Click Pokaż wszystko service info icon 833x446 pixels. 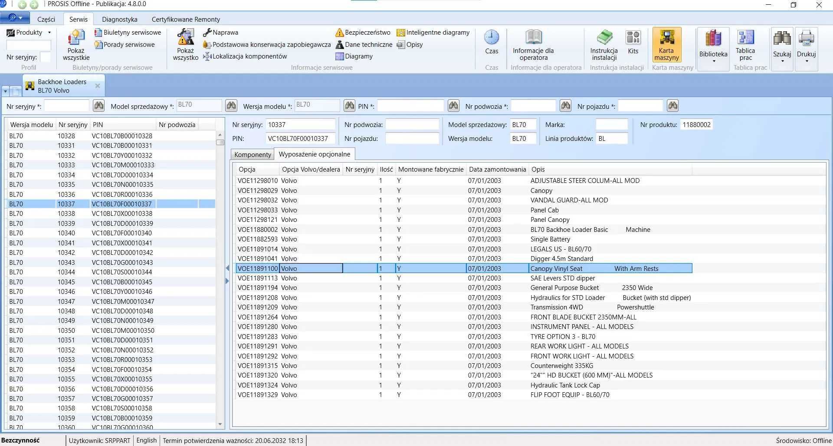click(185, 45)
